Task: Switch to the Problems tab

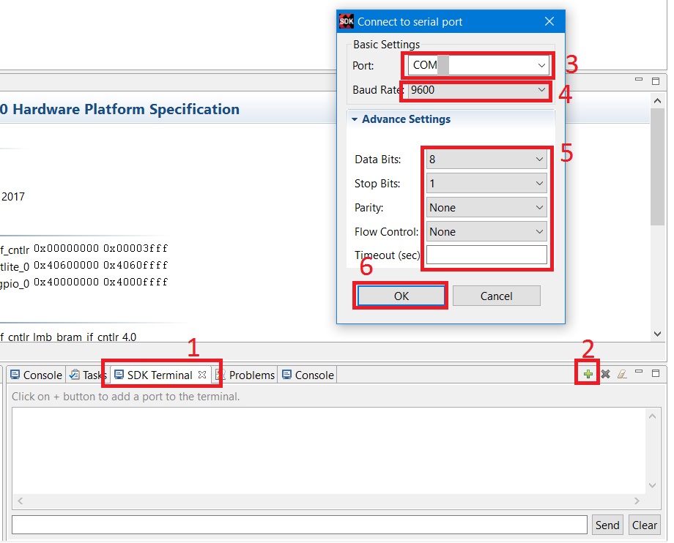Action: [x=251, y=375]
